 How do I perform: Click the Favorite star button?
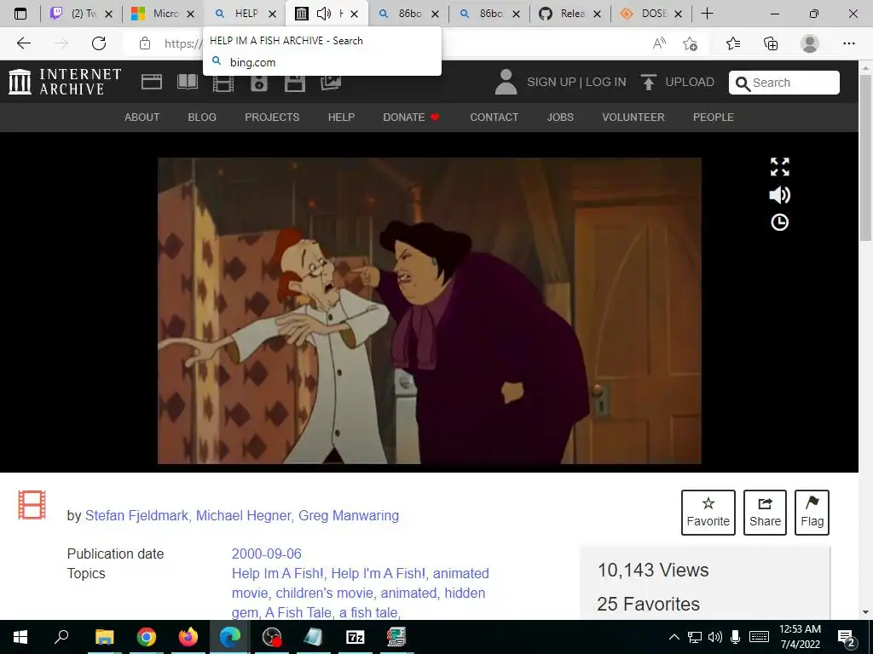pos(708,512)
